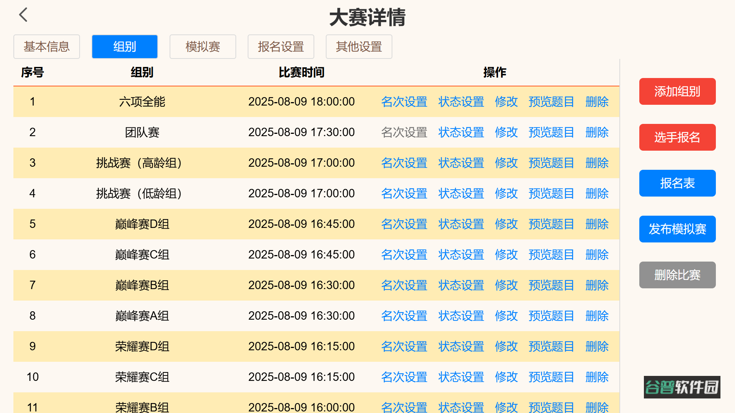Open 状态设置 for 巅峰赛D组
Viewport: 735px width, 413px height.
coord(461,224)
